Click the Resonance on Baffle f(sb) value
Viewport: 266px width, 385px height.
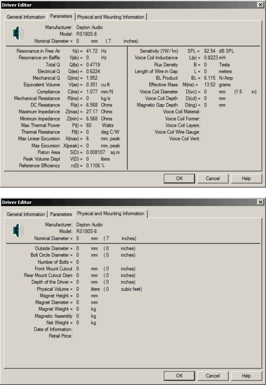[x=87, y=58]
